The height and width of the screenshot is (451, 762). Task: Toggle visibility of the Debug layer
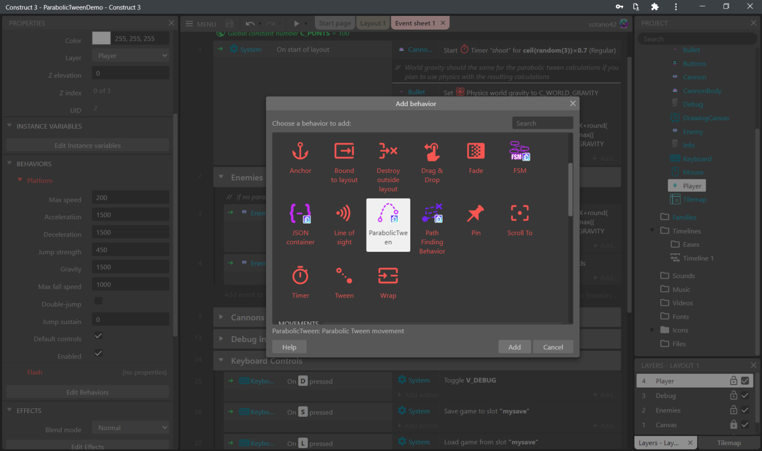[745, 395]
